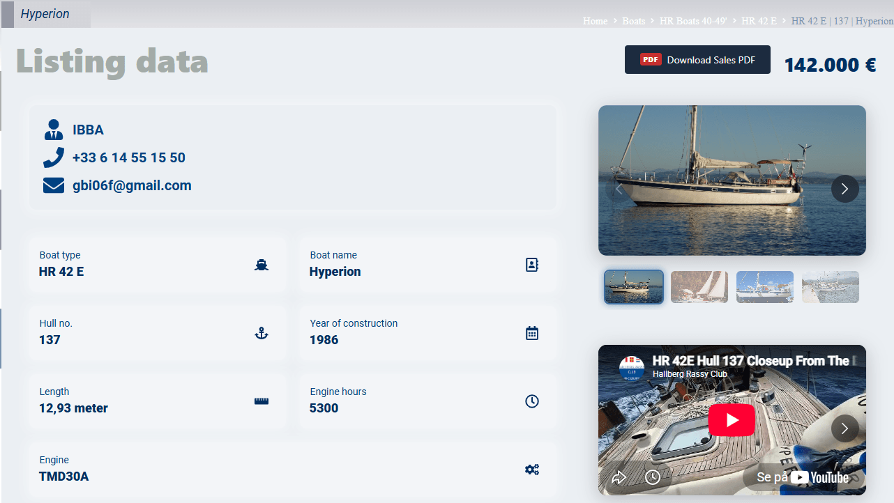Play the HR 42E Hull 137 video
The image size is (894, 503).
tap(732, 420)
